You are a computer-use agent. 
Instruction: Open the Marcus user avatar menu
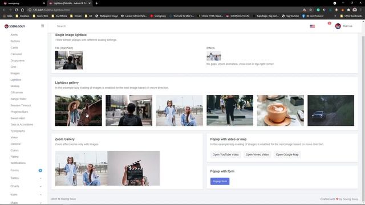click(x=338, y=26)
